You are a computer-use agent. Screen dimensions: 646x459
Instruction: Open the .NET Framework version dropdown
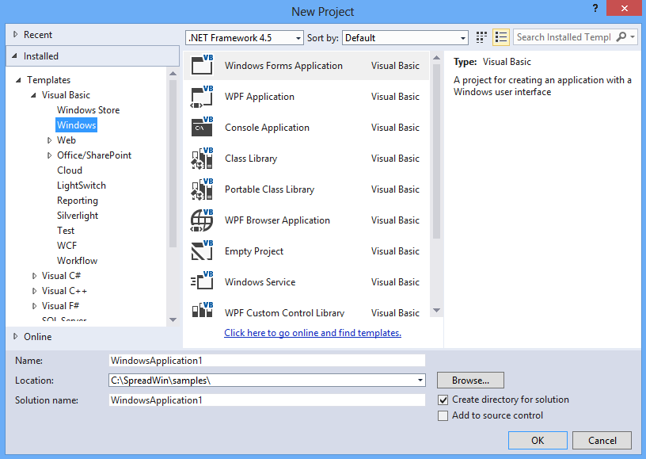point(244,38)
